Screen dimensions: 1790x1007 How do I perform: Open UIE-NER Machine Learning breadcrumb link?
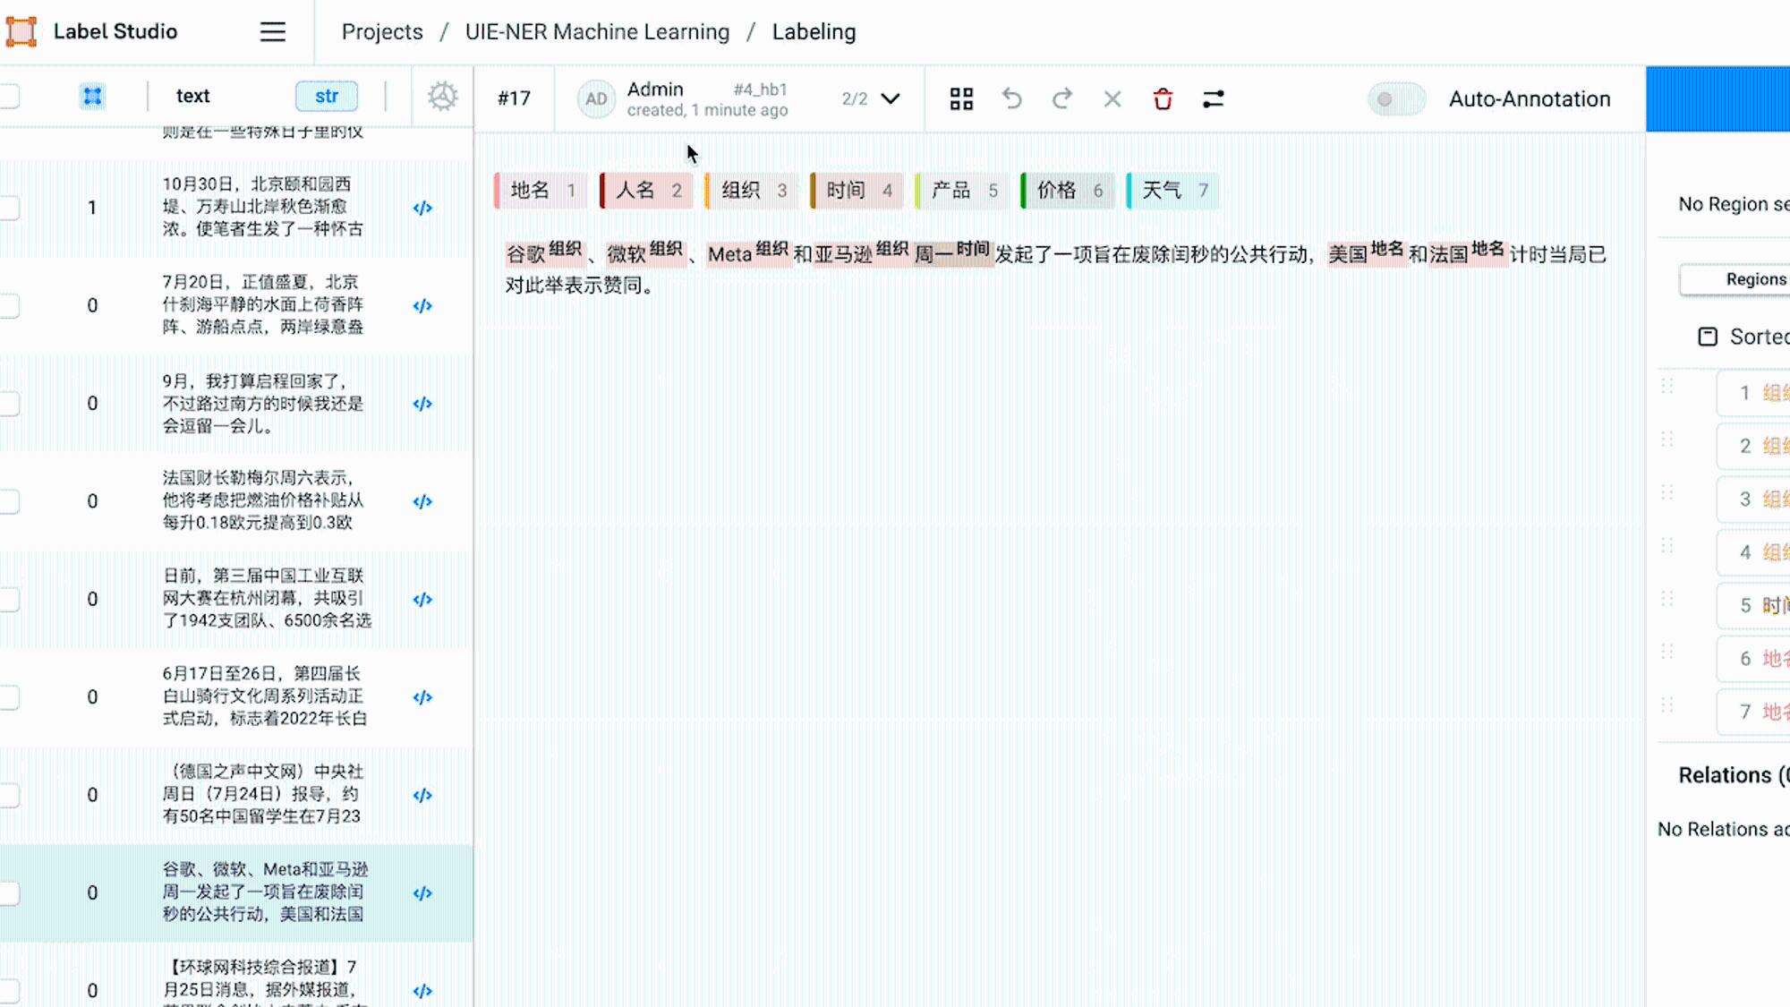(x=597, y=32)
